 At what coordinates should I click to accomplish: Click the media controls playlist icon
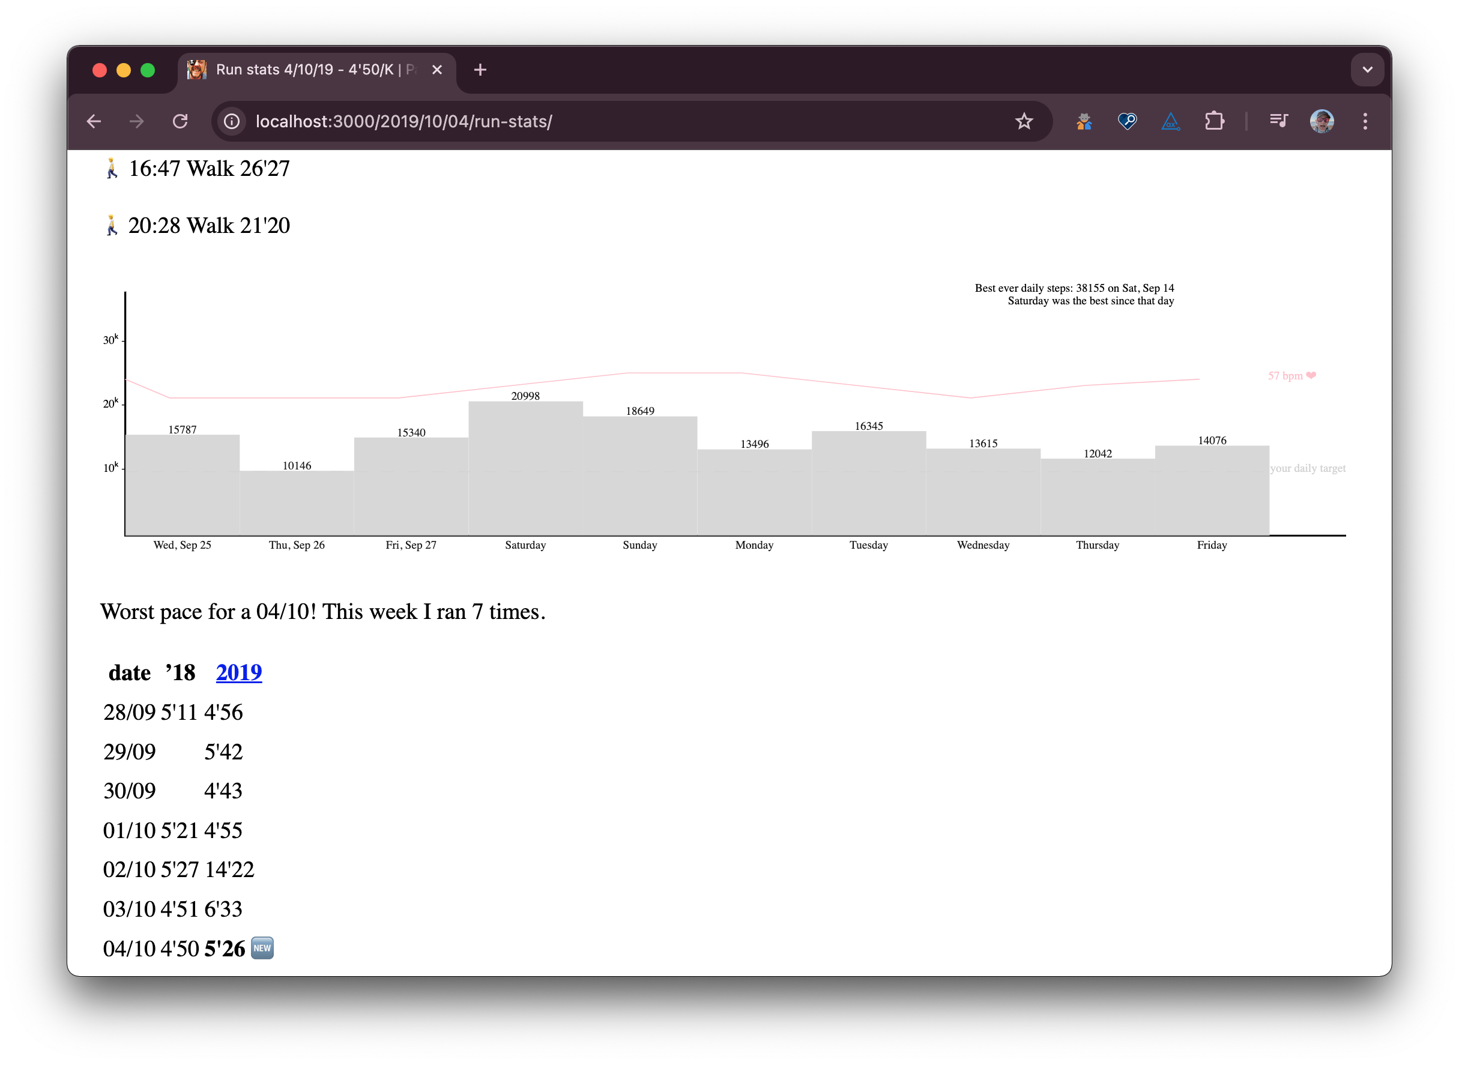(1278, 121)
